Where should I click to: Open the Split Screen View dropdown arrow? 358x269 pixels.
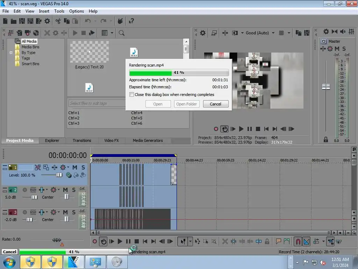(242, 33)
